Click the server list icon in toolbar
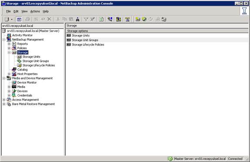 click(7, 19)
